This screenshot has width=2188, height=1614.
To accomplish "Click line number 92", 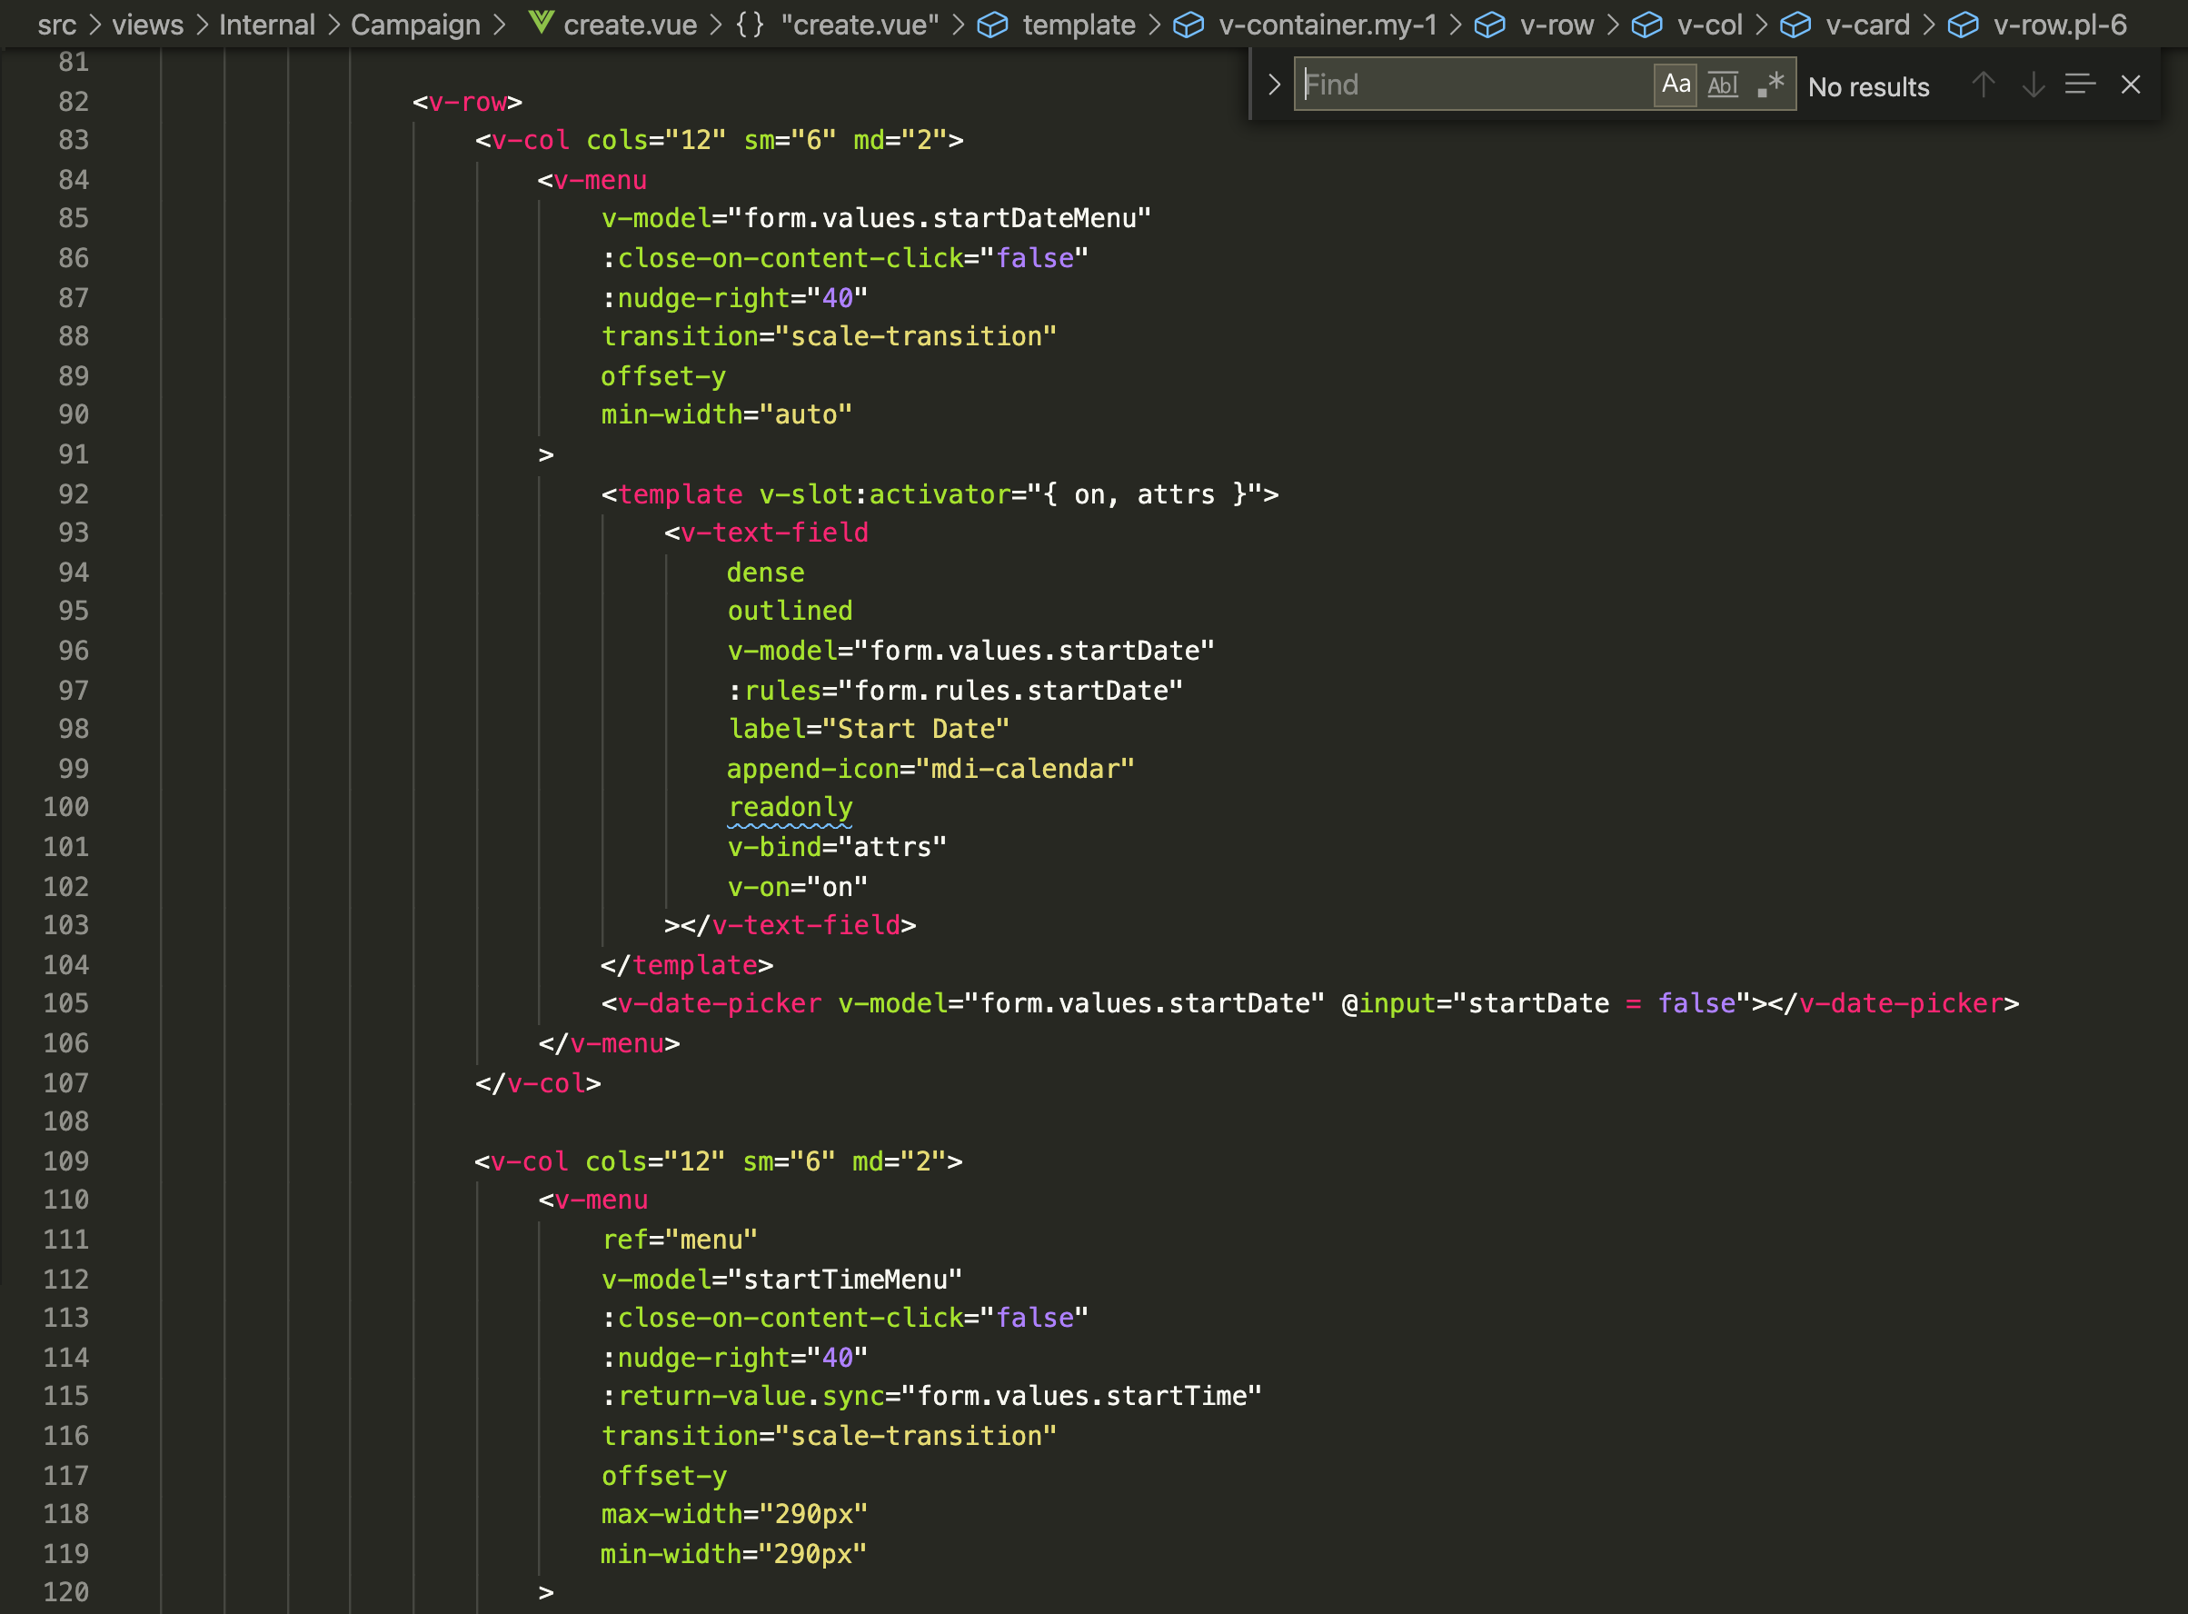I will pyautogui.click(x=74, y=494).
